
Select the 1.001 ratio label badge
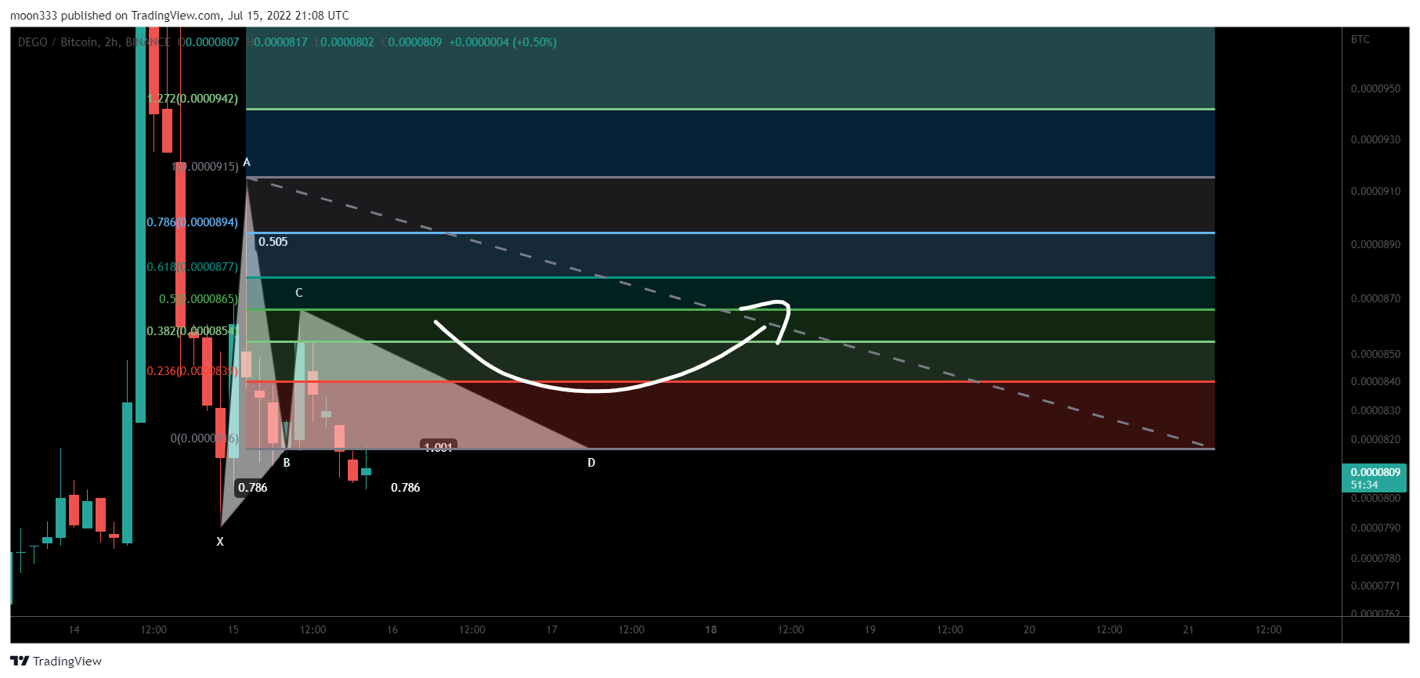pos(439,446)
